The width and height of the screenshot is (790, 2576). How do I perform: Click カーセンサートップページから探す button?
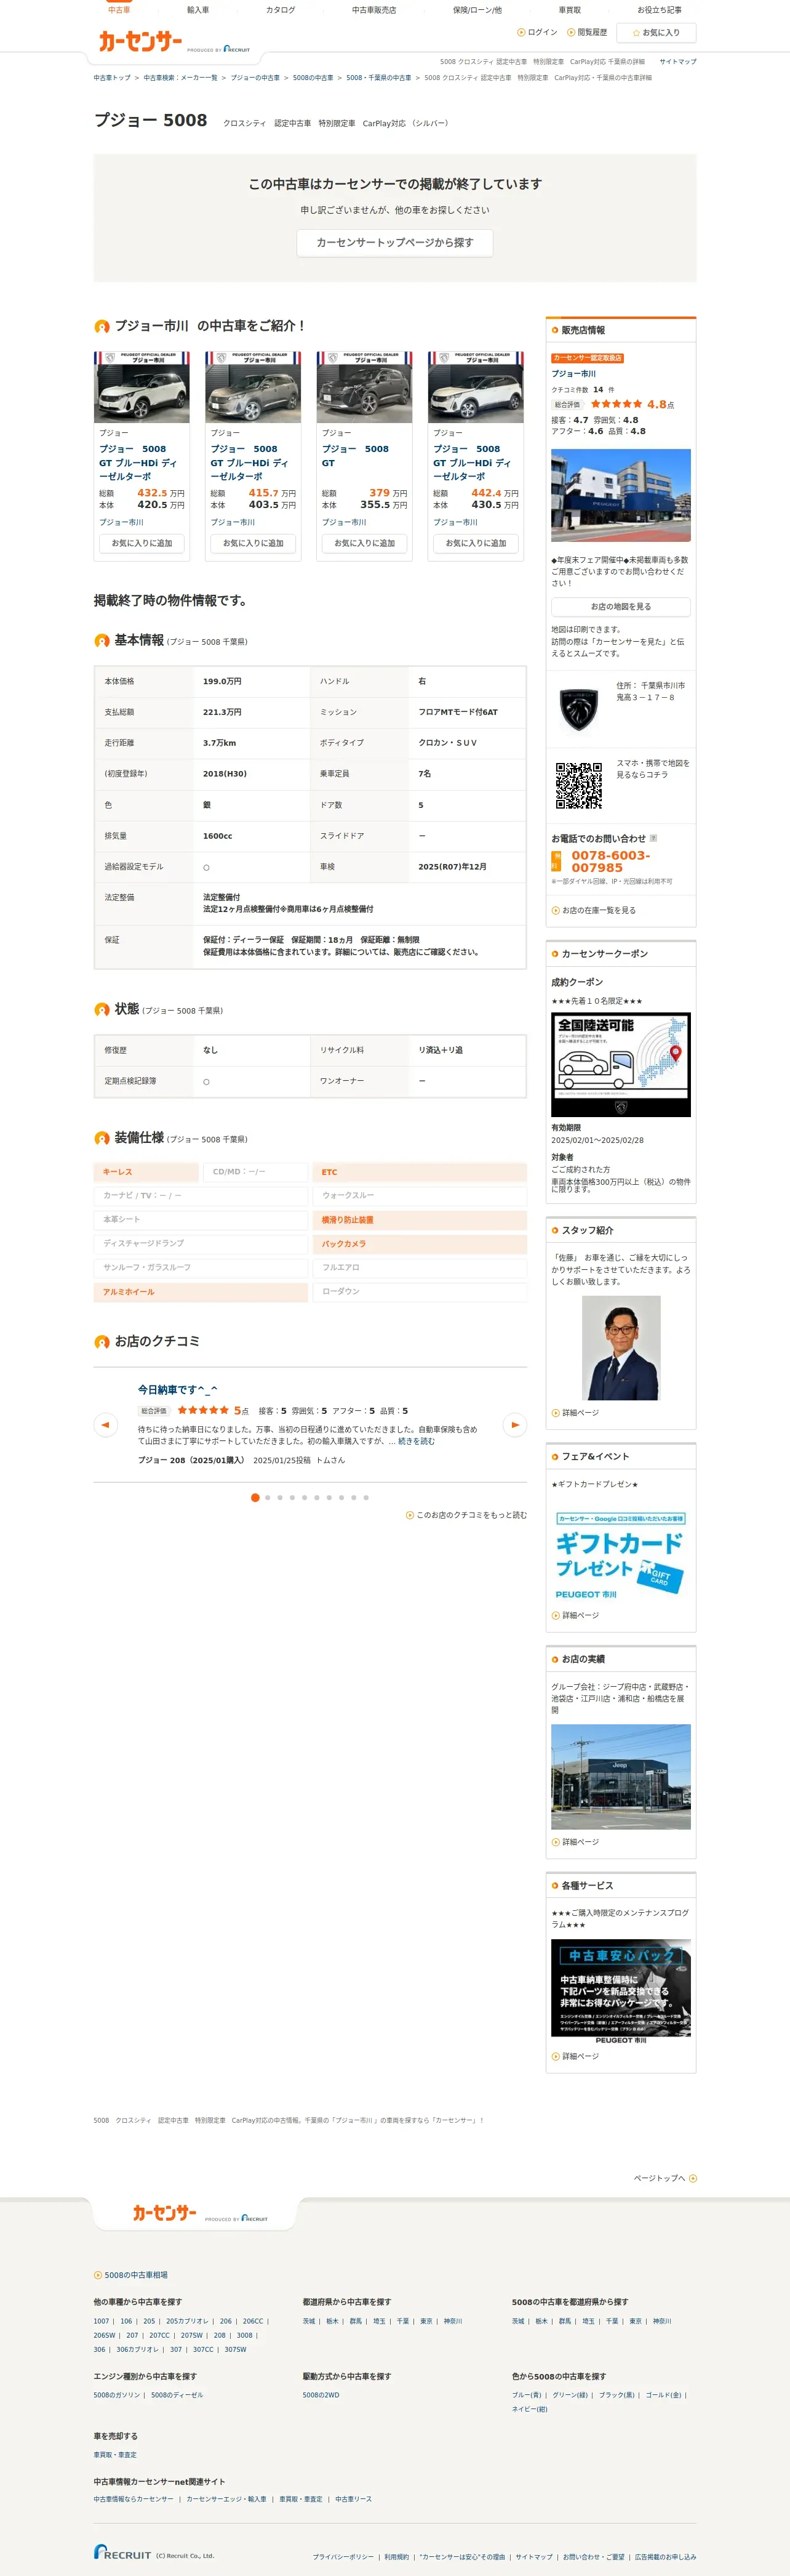click(x=394, y=243)
